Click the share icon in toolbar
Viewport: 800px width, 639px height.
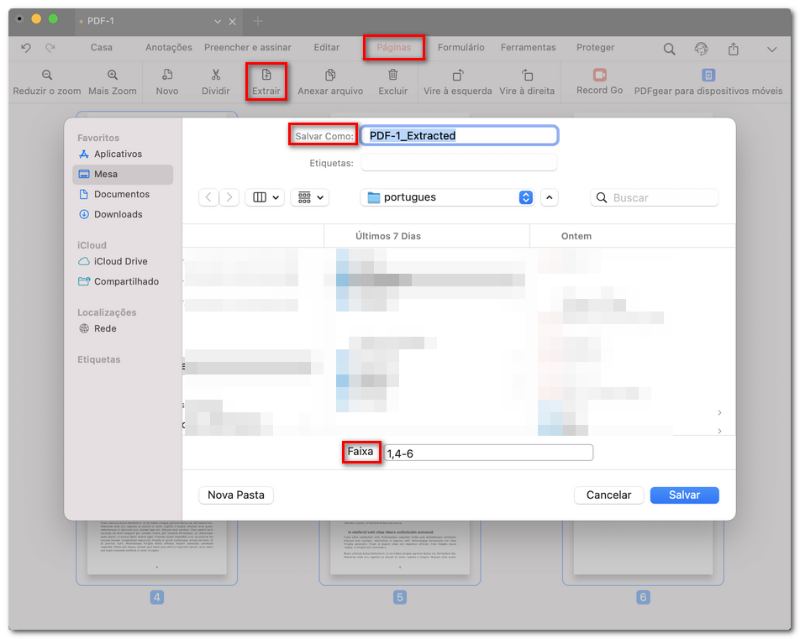click(732, 48)
